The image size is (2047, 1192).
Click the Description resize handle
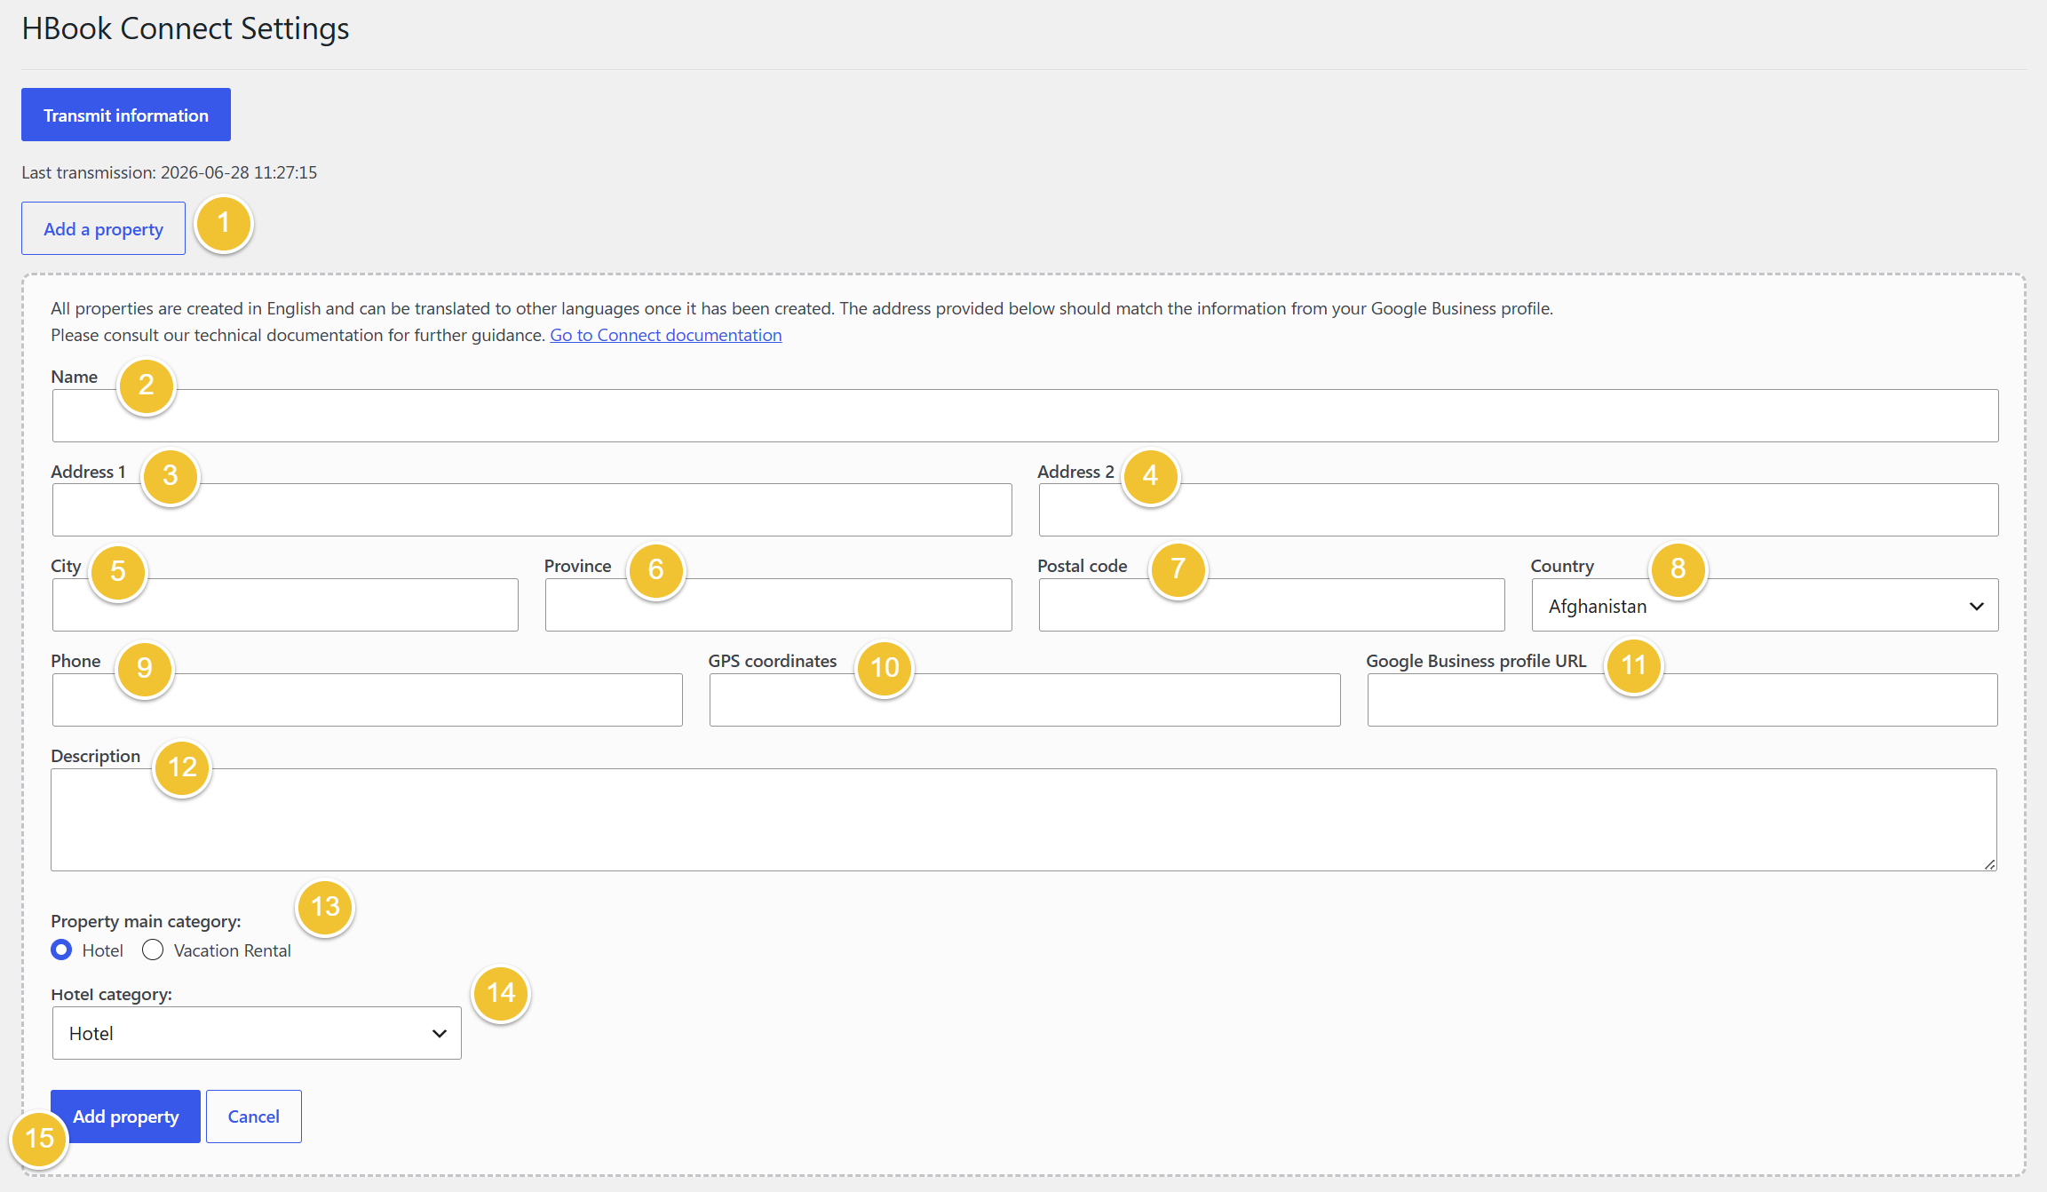[1989, 864]
